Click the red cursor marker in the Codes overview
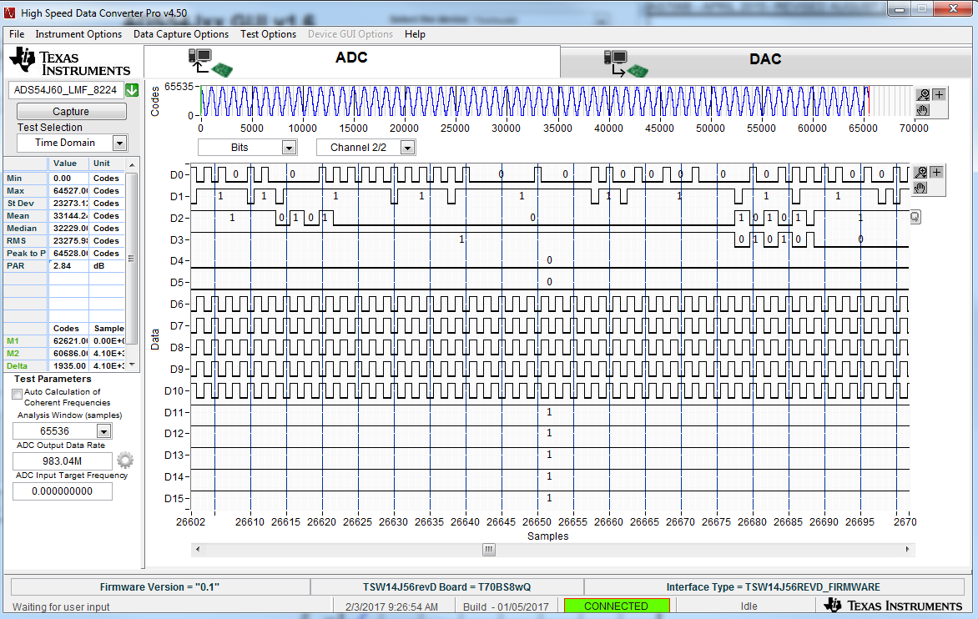This screenshot has width=978, height=619. (868, 101)
